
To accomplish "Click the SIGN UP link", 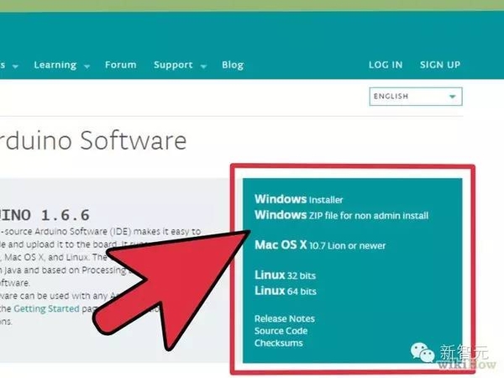I will (440, 65).
